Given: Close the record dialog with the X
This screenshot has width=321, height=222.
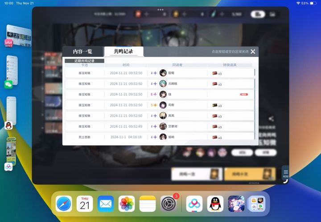Looking at the screenshot, I should point(253,52).
